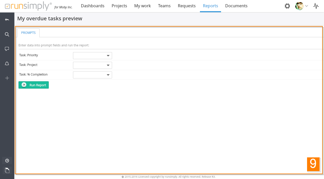Expand the Task: Project dropdown

pos(92,65)
